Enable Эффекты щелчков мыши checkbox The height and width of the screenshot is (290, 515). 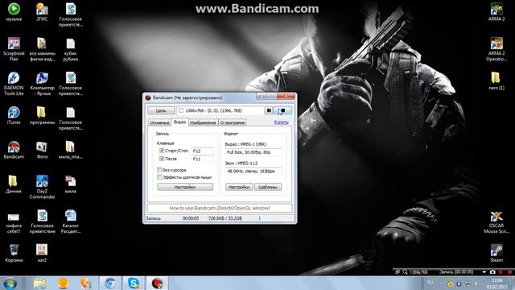[159, 177]
